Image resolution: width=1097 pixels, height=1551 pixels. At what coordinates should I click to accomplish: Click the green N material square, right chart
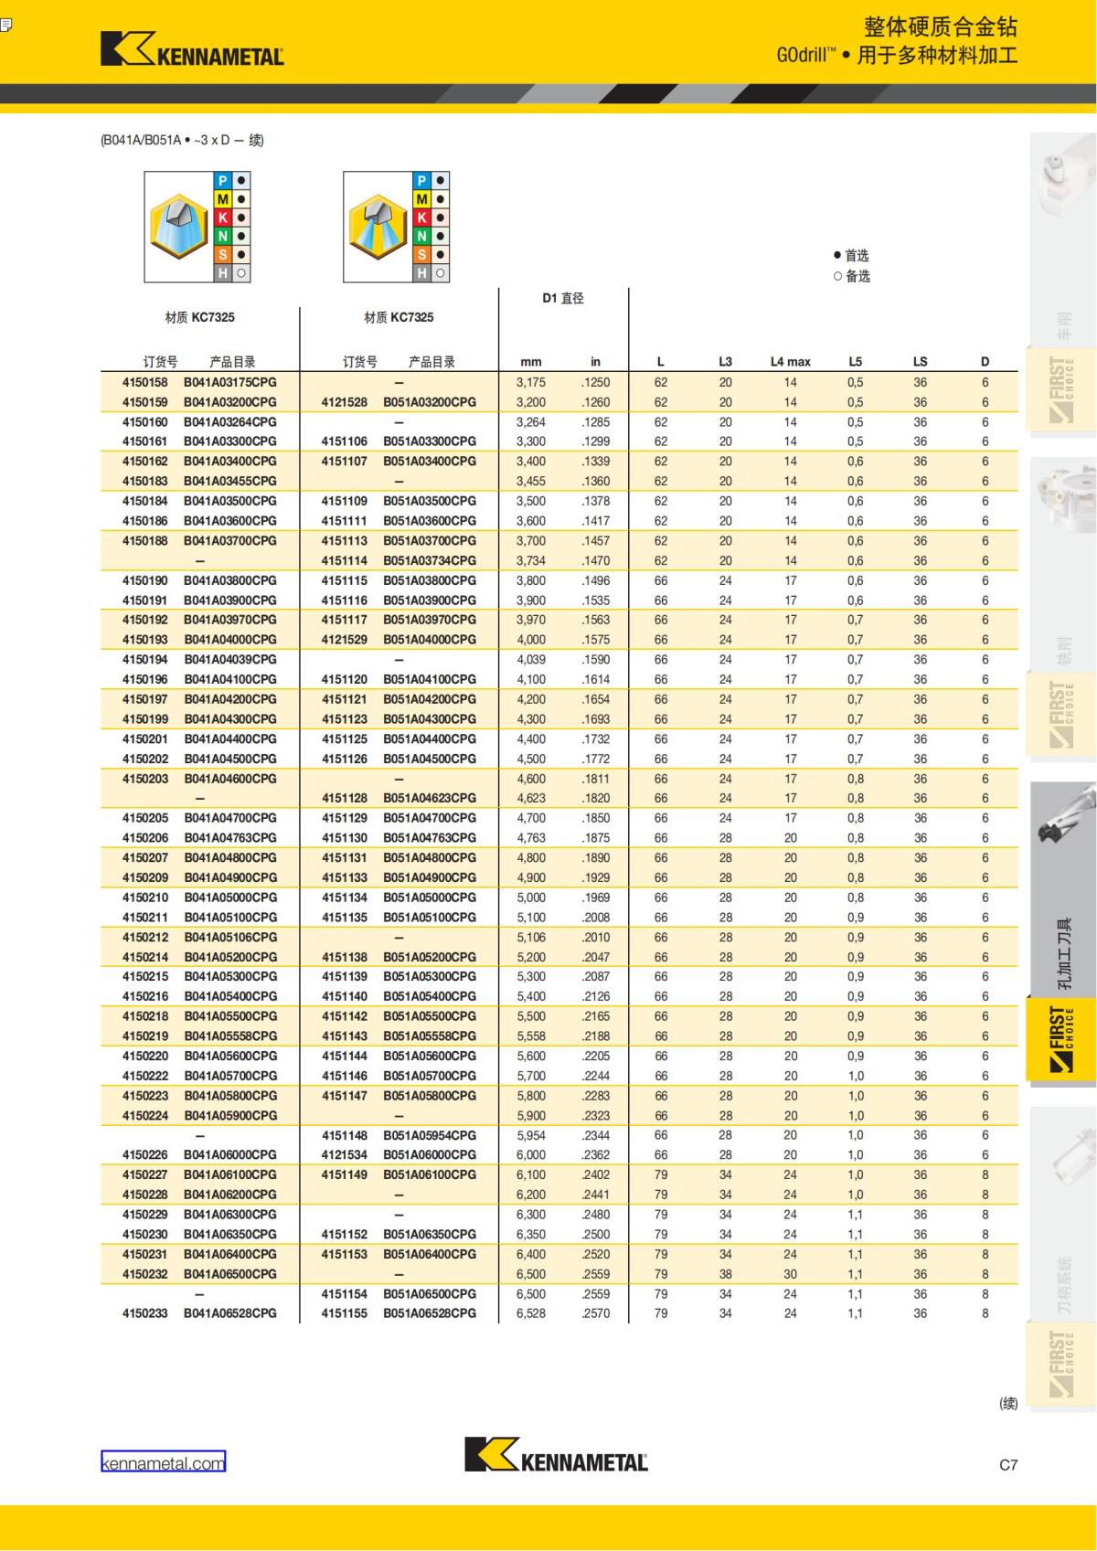coord(421,237)
